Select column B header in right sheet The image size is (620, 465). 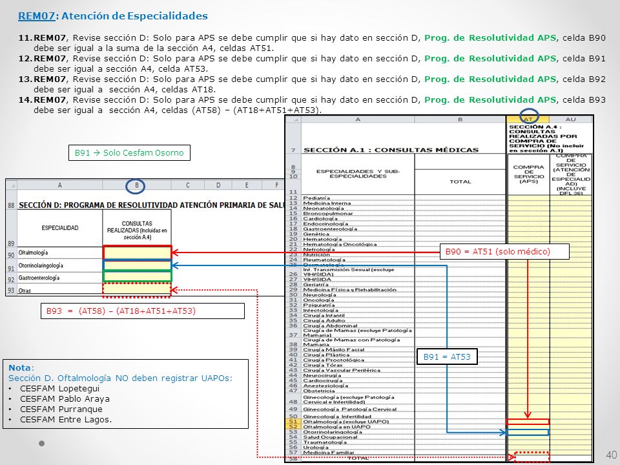point(460,119)
